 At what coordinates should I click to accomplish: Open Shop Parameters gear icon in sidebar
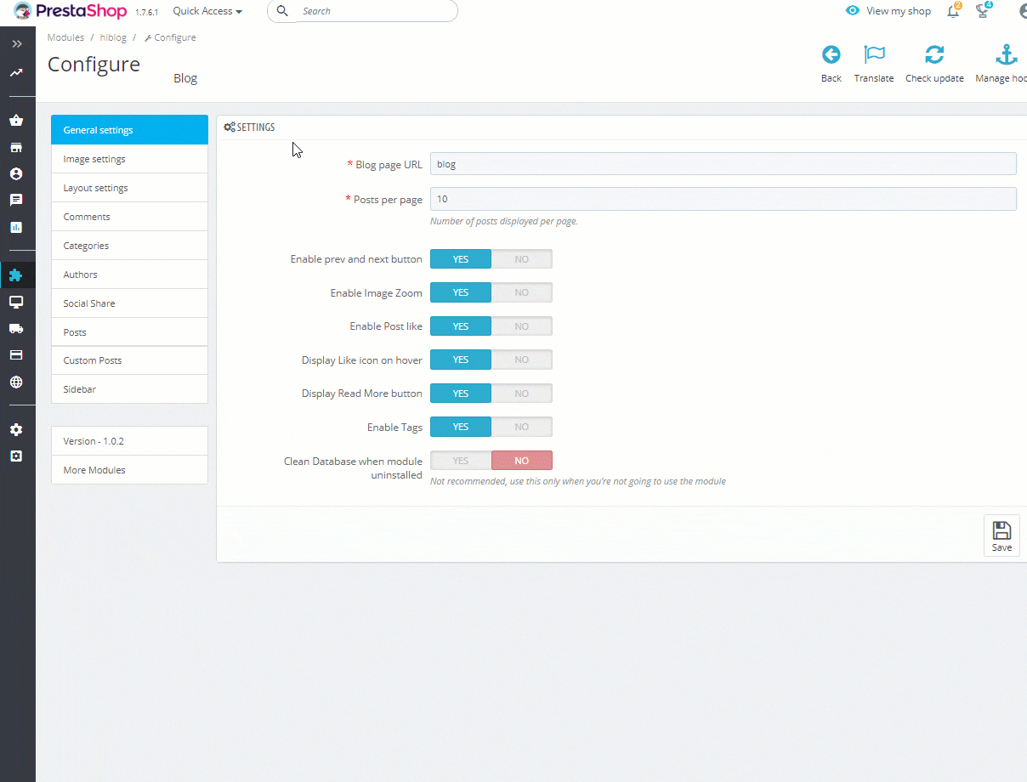(x=16, y=429)
